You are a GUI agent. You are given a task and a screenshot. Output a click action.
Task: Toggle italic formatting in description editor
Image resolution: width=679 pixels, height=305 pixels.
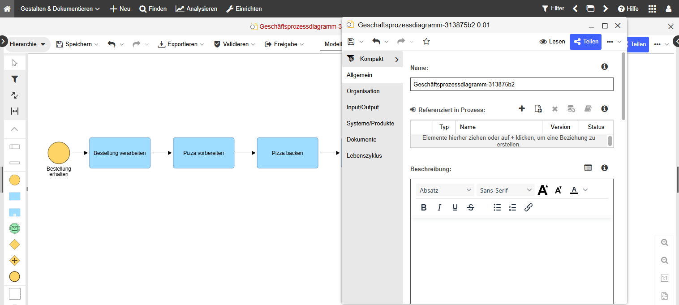[x=439, y=207]
